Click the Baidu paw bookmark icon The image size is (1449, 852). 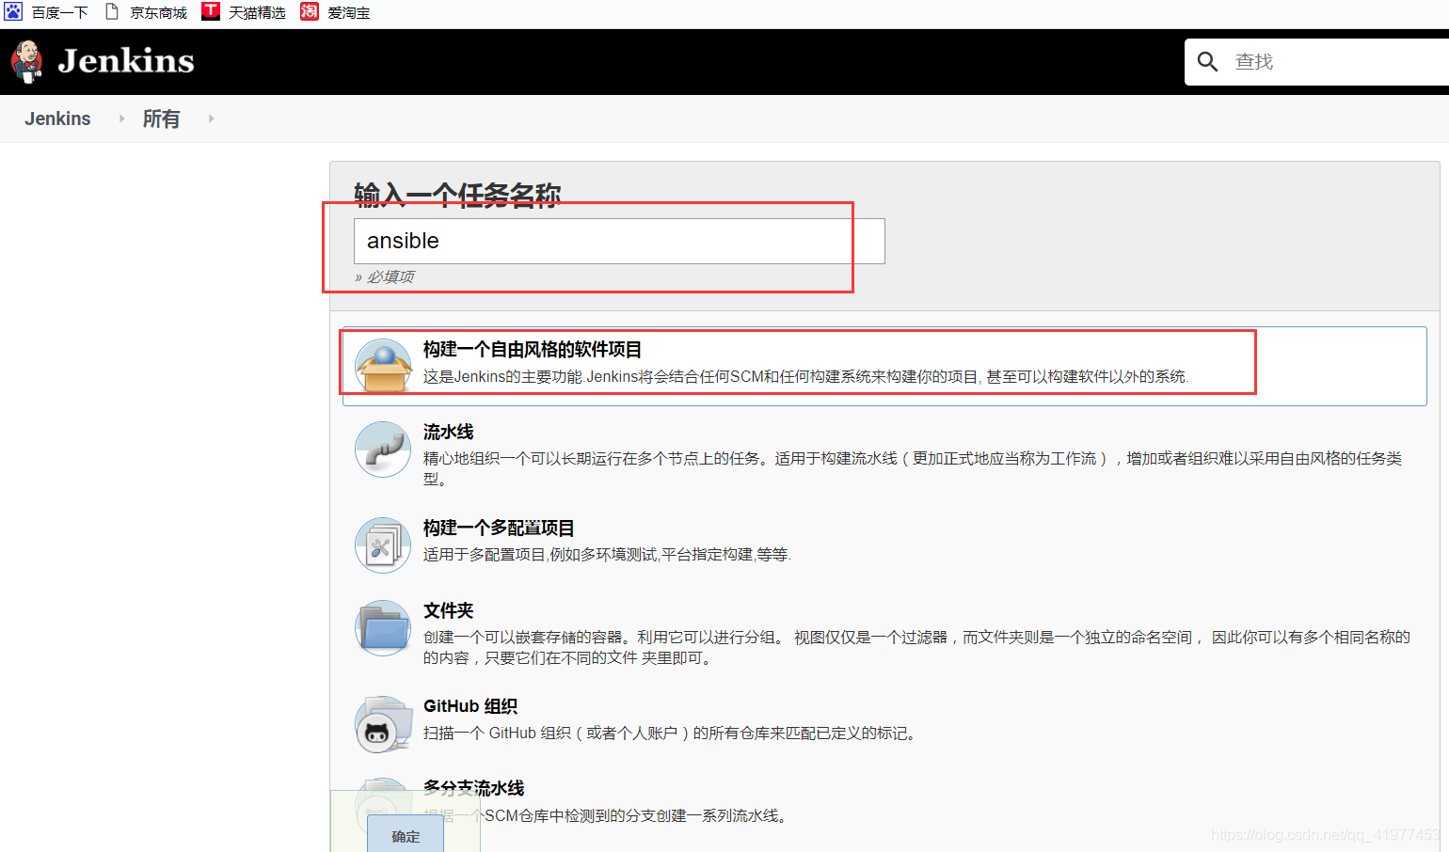click(13, 11)
